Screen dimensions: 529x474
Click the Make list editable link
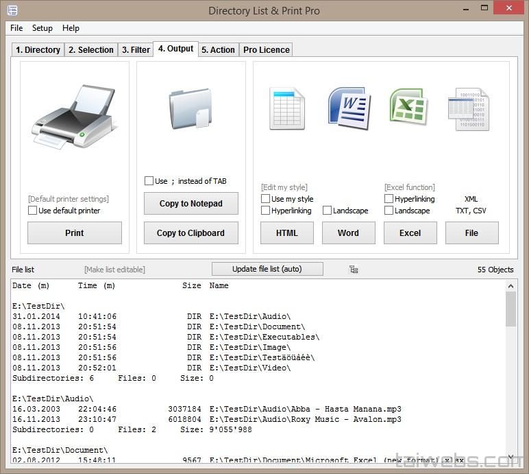(x=114, y=270)
